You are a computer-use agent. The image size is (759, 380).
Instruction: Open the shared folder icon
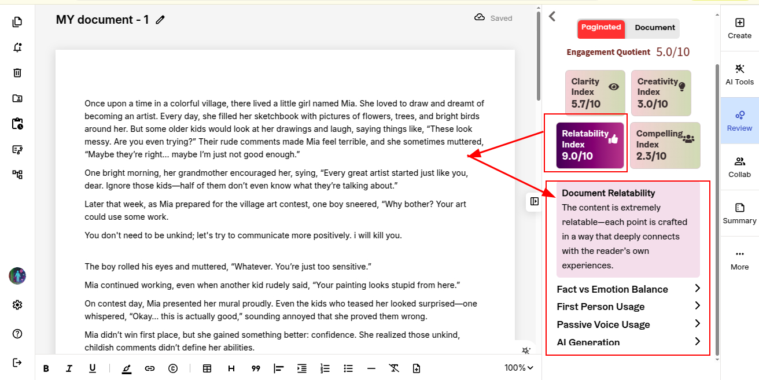[17, 98]
